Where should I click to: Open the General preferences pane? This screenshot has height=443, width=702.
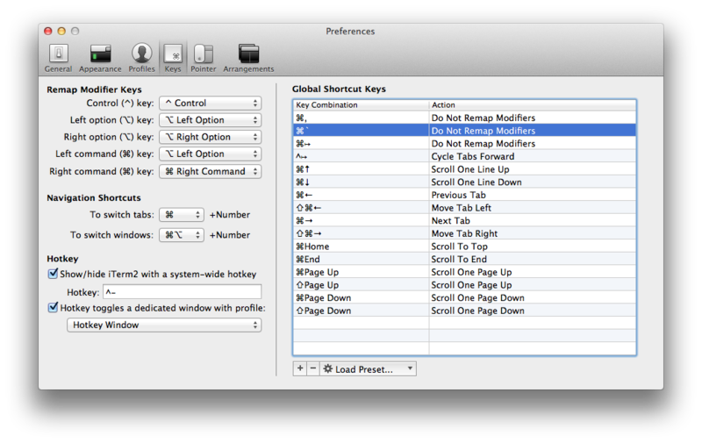pyautogui.click(x=58, y=58)
